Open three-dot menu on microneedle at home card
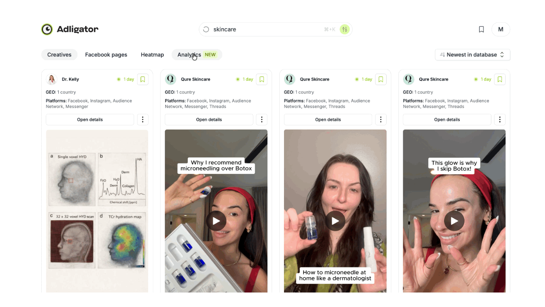 click(381, 119)
